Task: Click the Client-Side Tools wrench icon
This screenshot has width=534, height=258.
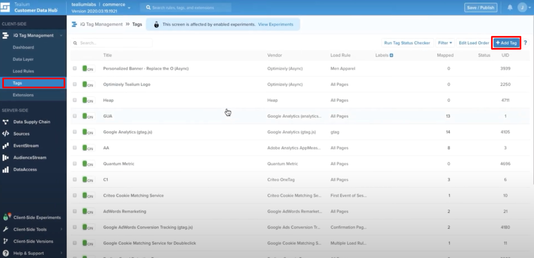Action: (5, 229)
